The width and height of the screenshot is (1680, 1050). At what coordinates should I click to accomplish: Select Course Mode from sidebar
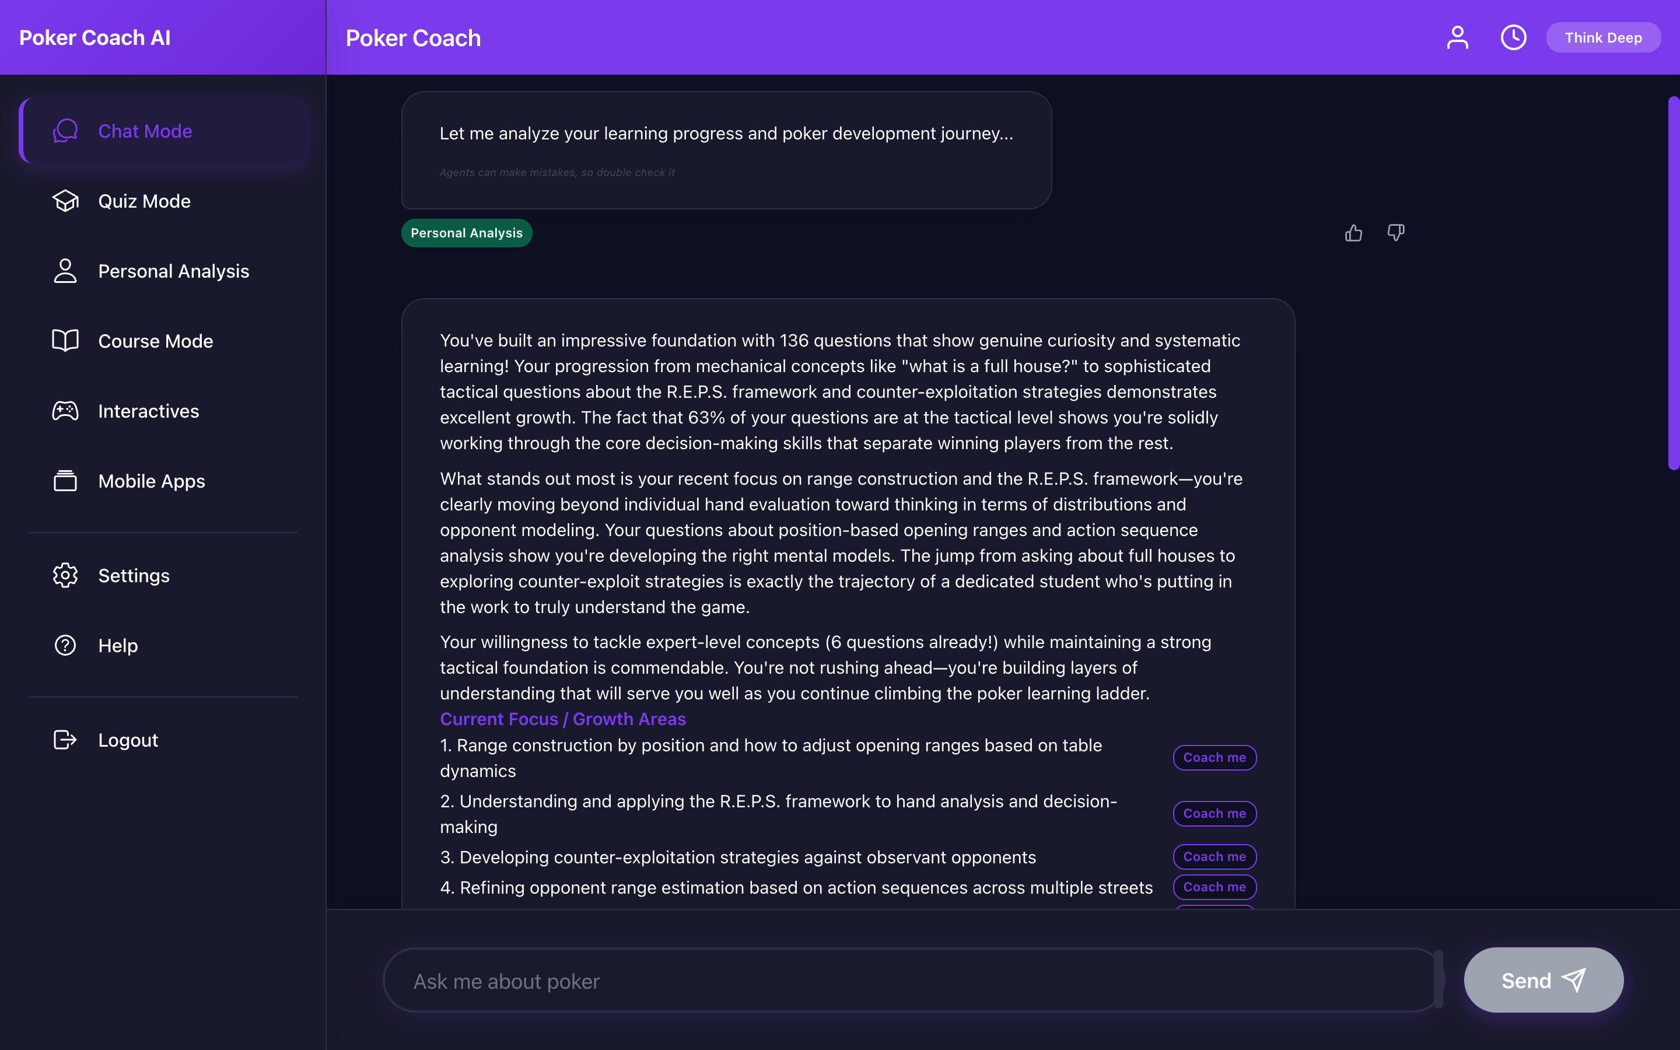coord(156,341)
